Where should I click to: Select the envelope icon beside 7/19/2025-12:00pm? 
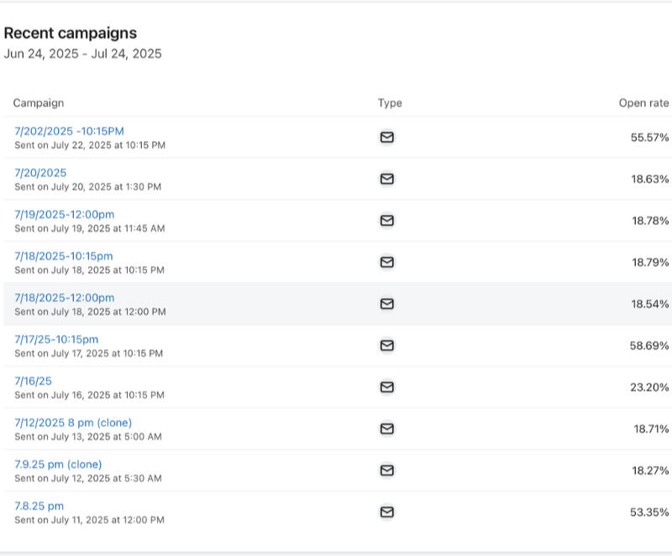click(x=387, y=221)
